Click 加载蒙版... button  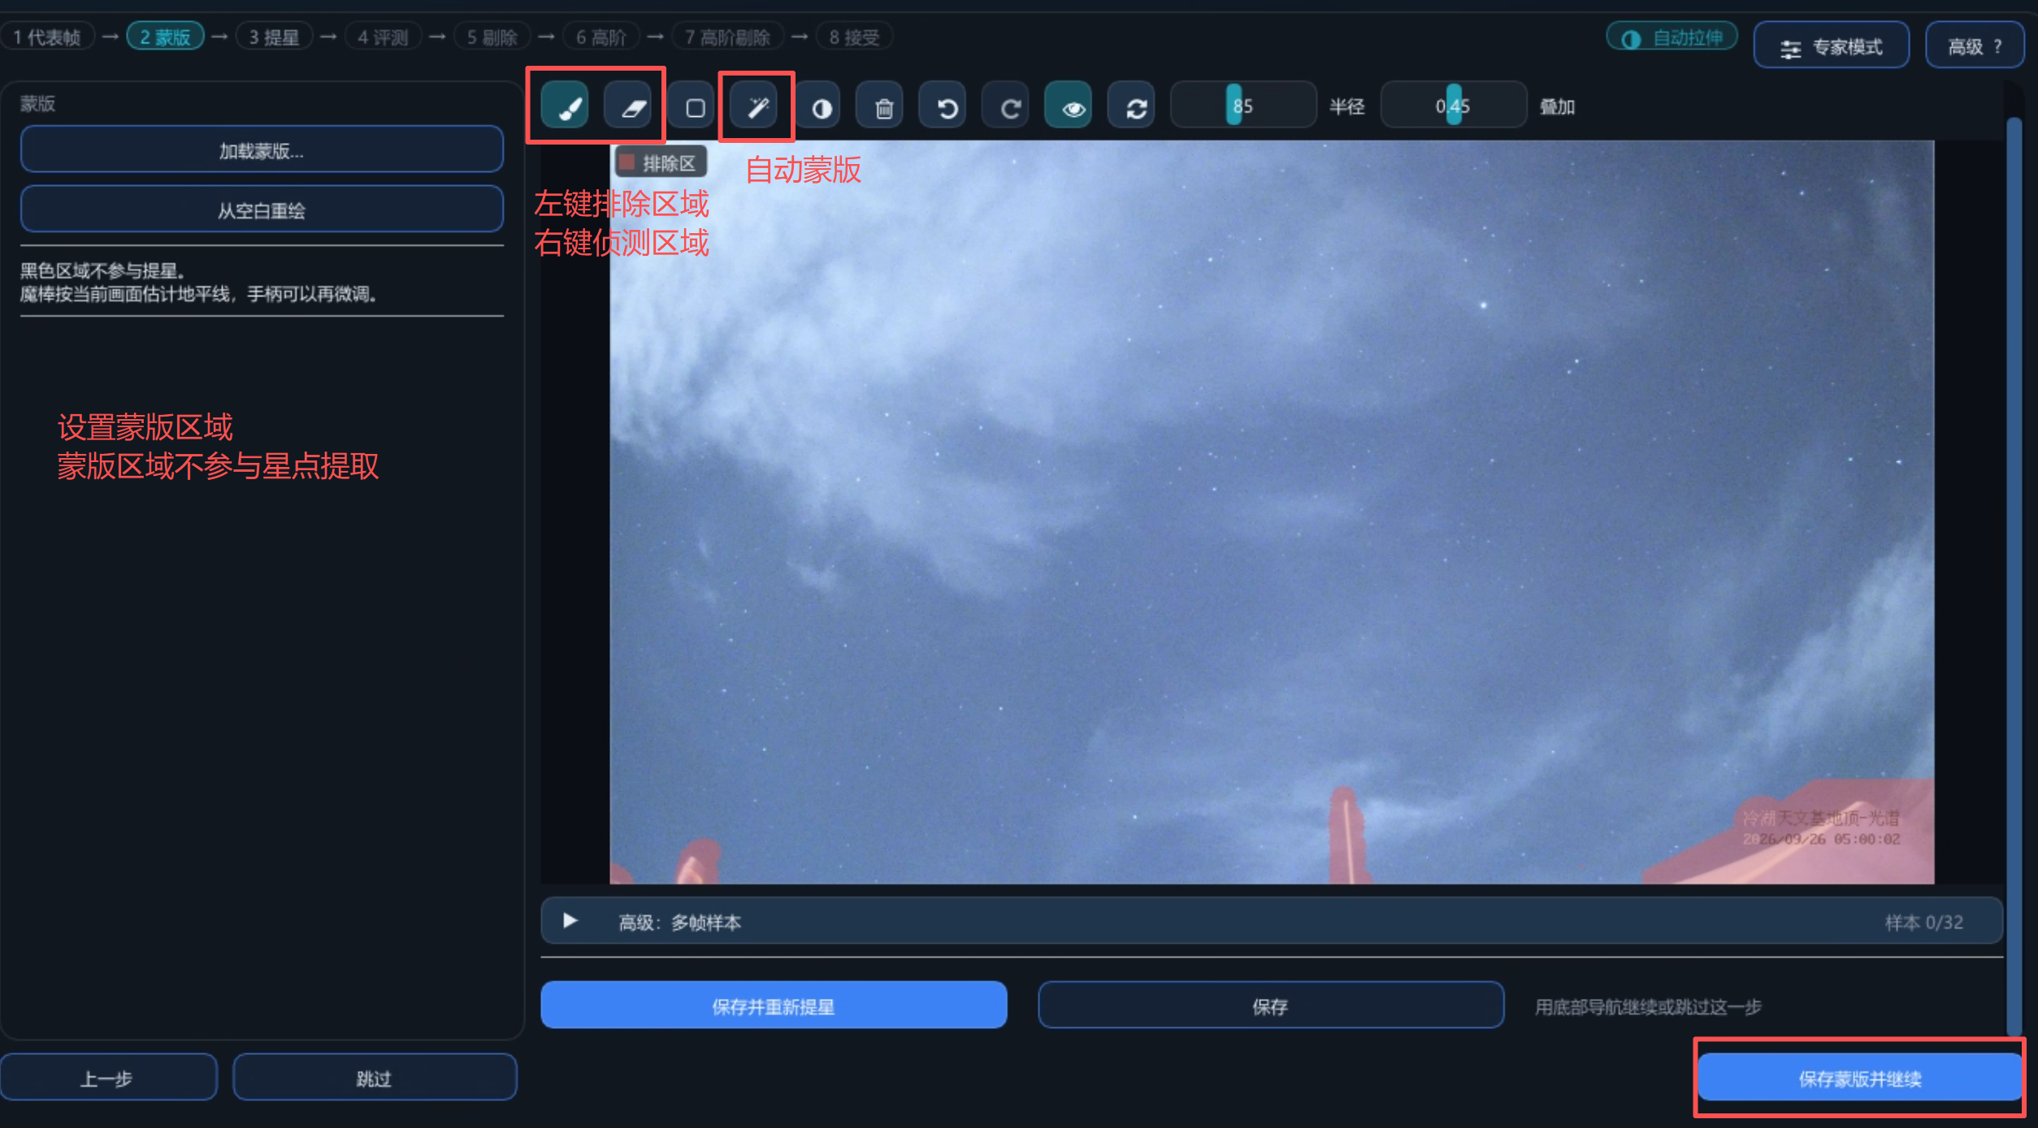262,149
